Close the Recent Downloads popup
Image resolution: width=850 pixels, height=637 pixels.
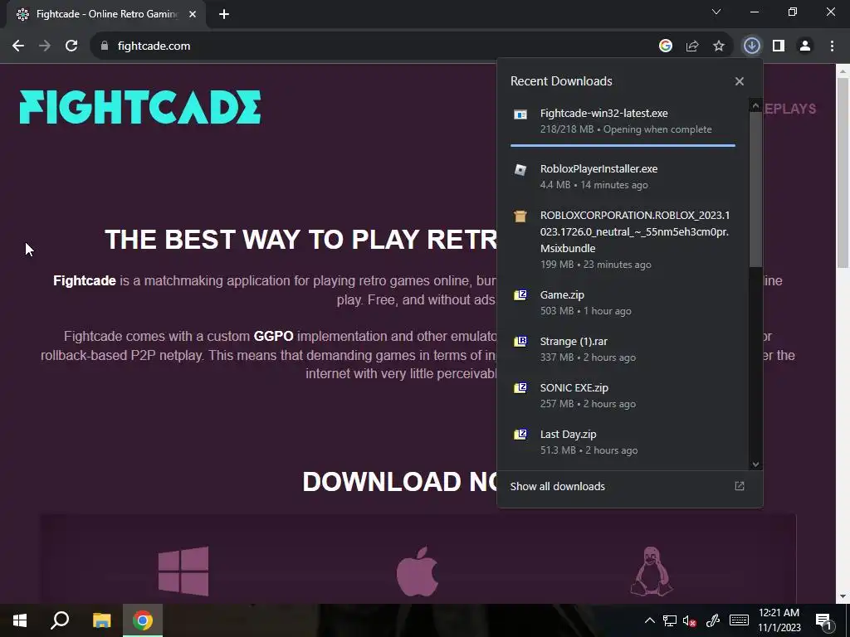740,81
